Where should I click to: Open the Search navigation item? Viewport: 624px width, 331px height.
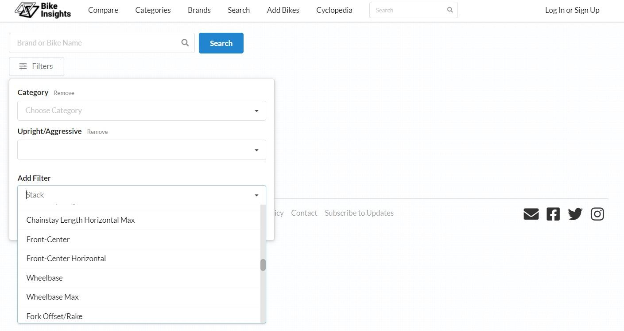coord(239,10)
